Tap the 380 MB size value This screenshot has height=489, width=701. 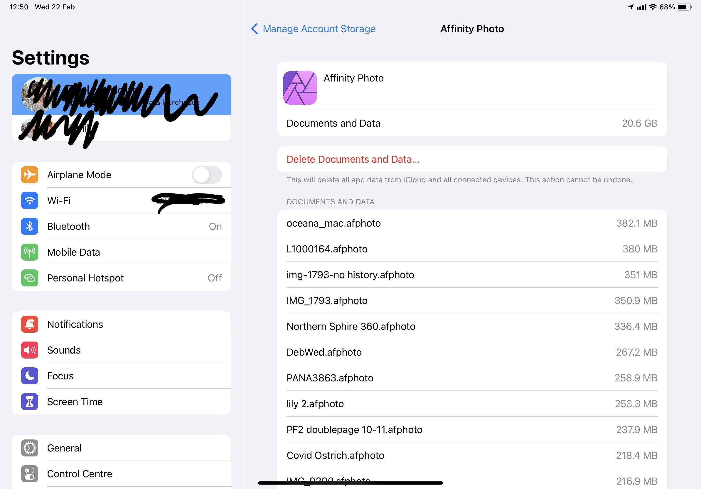tap(640, 249)
